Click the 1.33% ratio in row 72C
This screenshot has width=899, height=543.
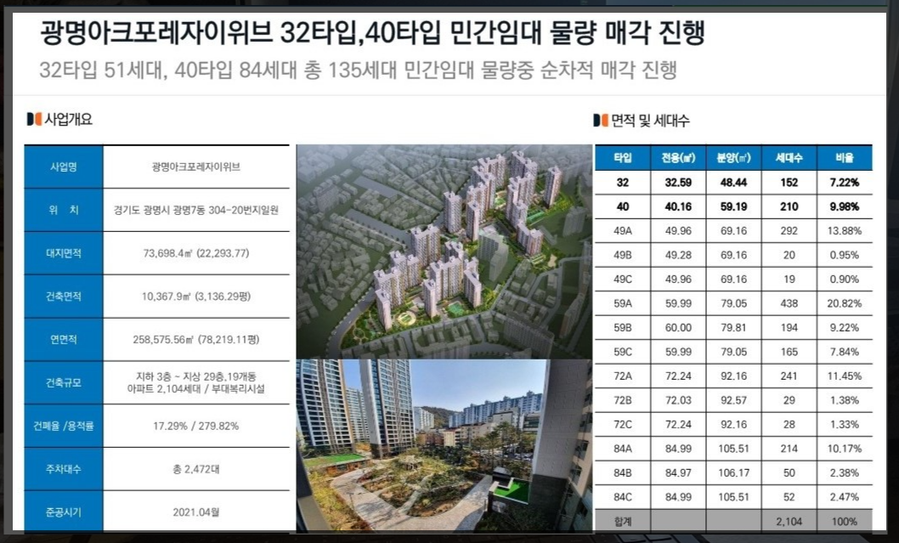click(845, 424)
